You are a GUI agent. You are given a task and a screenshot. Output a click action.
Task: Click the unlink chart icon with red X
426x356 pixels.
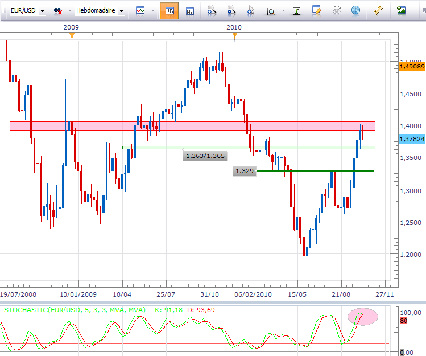pyautogui.click(x=58, y=11)
